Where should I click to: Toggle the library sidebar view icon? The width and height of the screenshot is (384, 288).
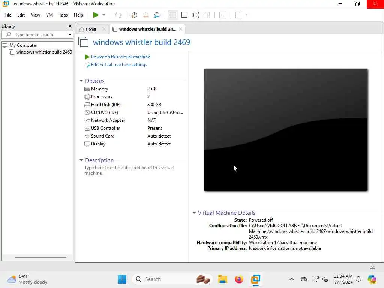point(172,15)
